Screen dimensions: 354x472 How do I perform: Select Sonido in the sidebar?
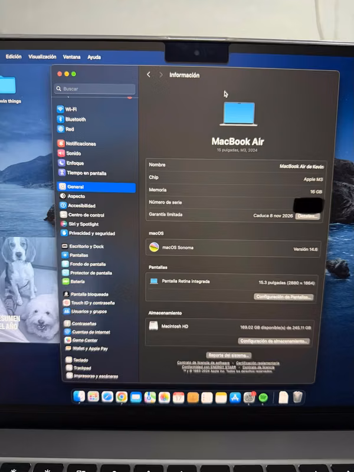(70, 153)
